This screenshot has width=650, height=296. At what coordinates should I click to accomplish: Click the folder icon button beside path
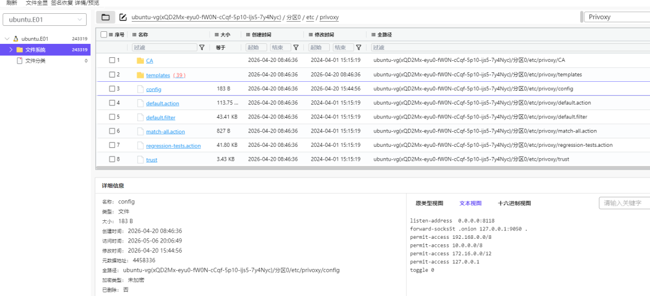tap(106, 17)
